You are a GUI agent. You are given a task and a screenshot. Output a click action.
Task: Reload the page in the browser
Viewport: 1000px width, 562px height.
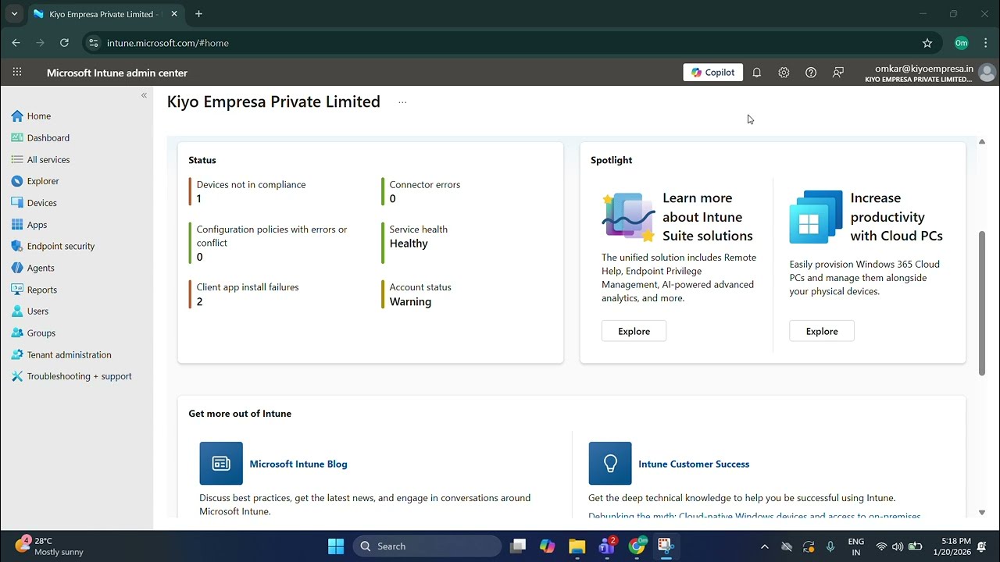pyautogui.click(x=64, y=43)
